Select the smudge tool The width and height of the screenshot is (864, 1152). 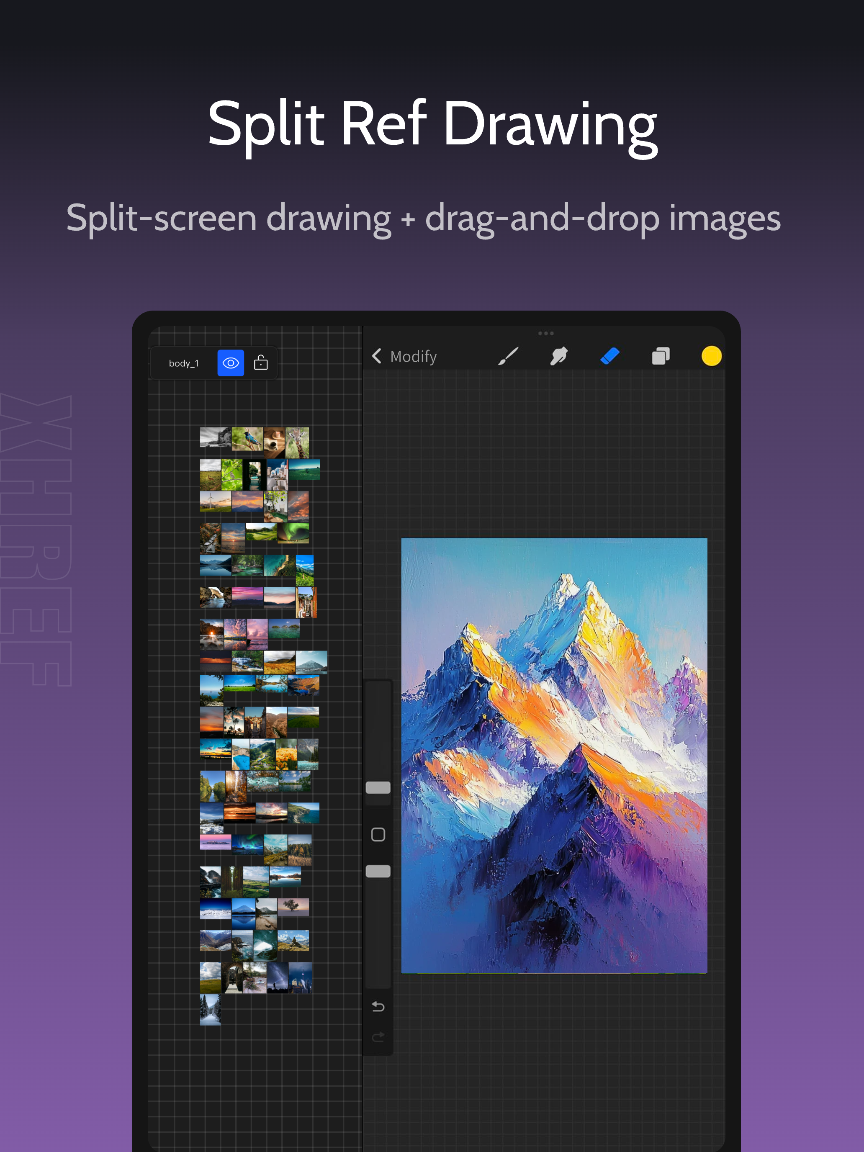click(559, 356)
